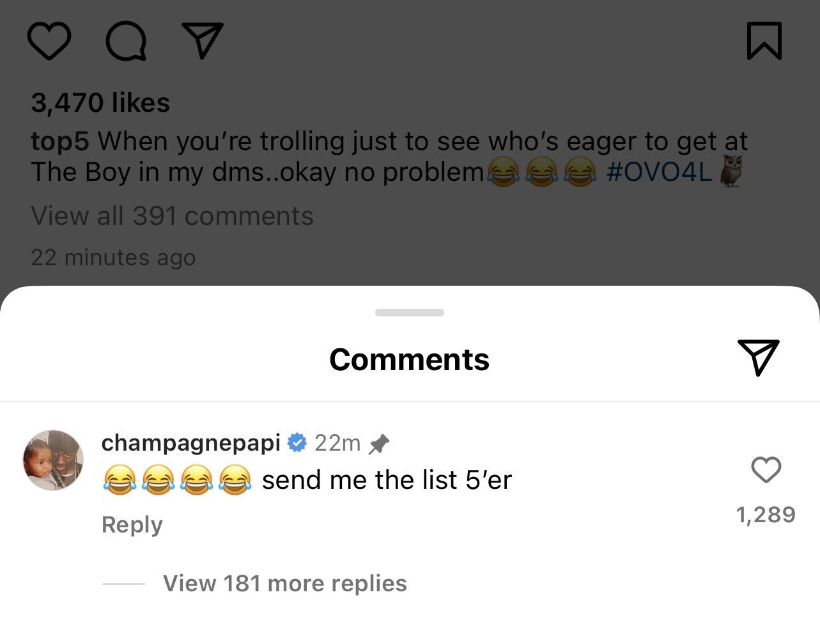Tap the blue verified badge
Viewport: 820px width, 629px height.
297,442
